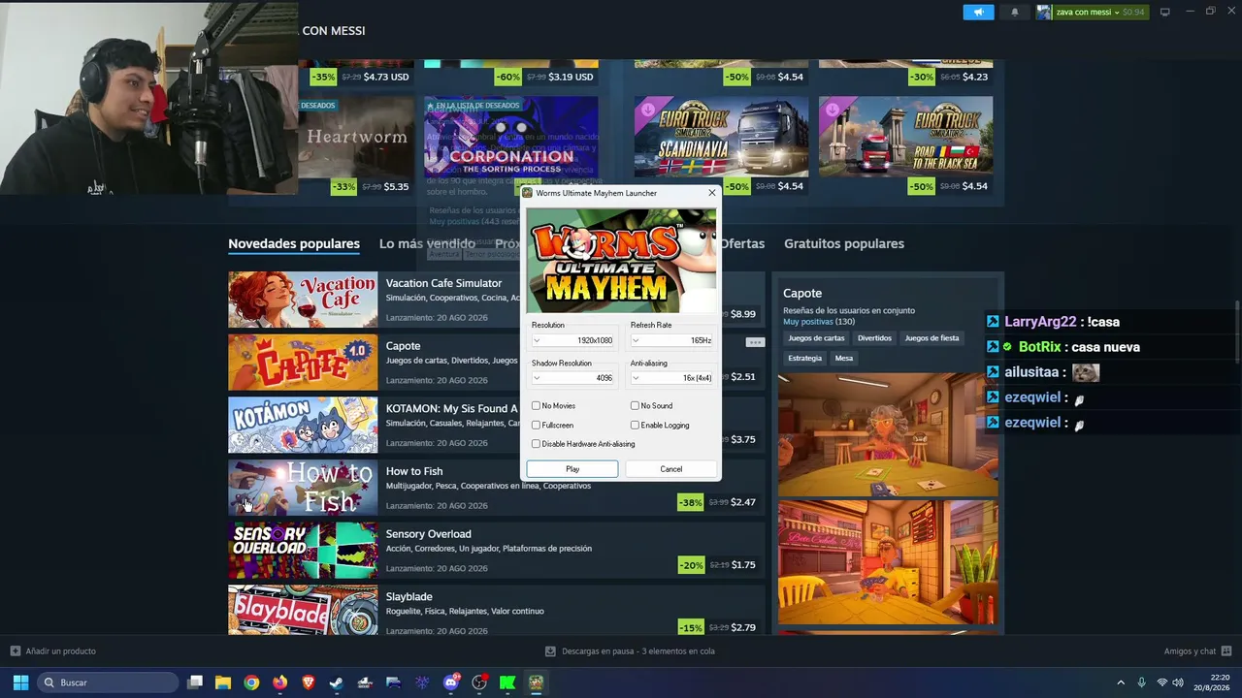Open the Gratuitos populares tab
1242x698 pixels.
click(x=844, y=244)
